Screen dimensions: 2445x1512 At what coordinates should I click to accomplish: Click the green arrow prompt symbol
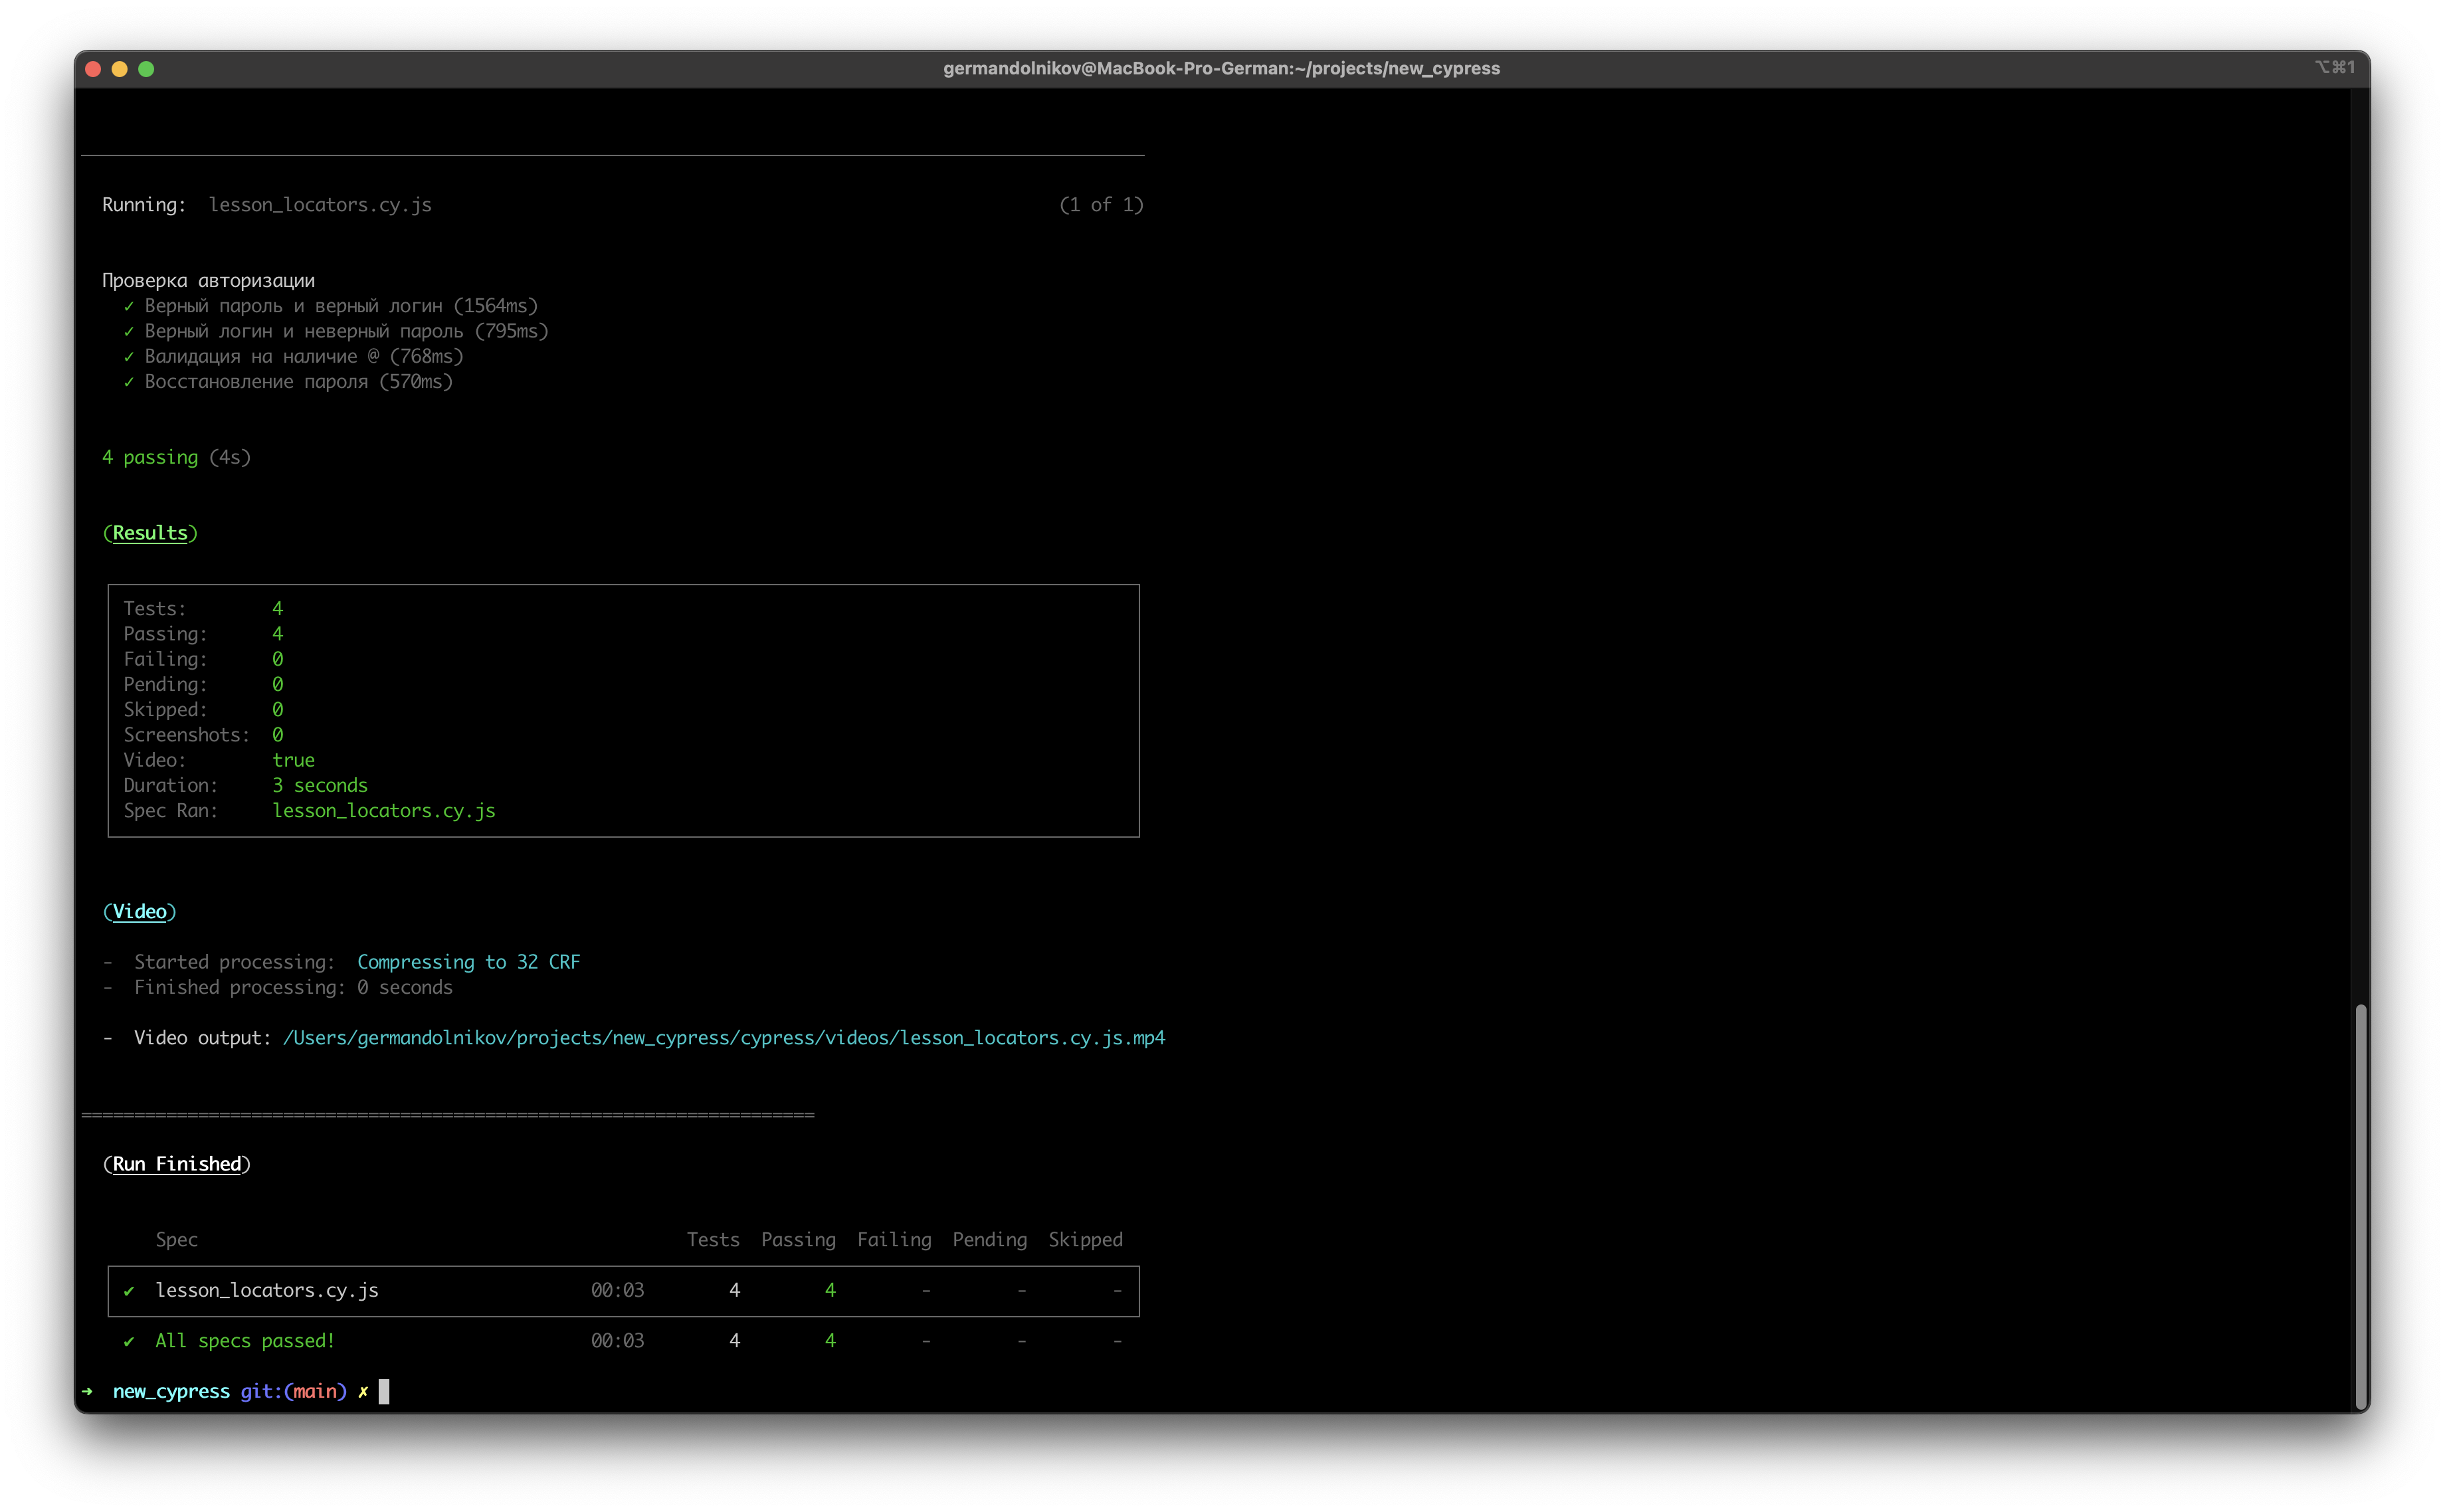88,1391
